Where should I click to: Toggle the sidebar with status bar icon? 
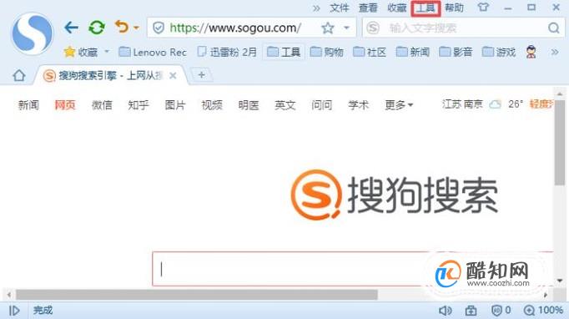point(14,311)
